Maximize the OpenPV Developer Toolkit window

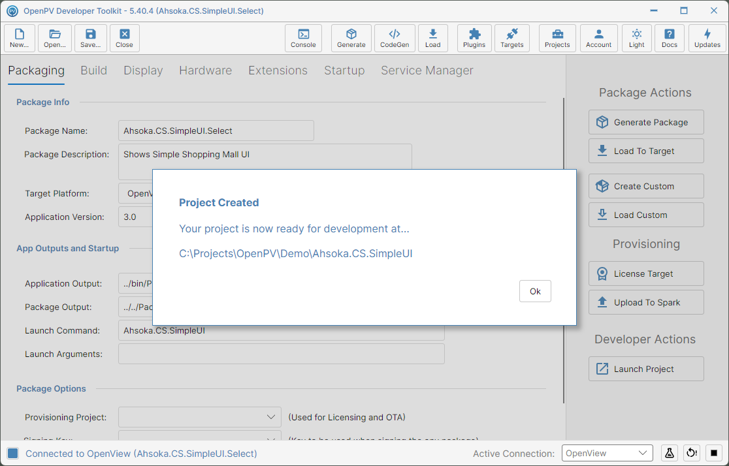(x=684, y=10)
